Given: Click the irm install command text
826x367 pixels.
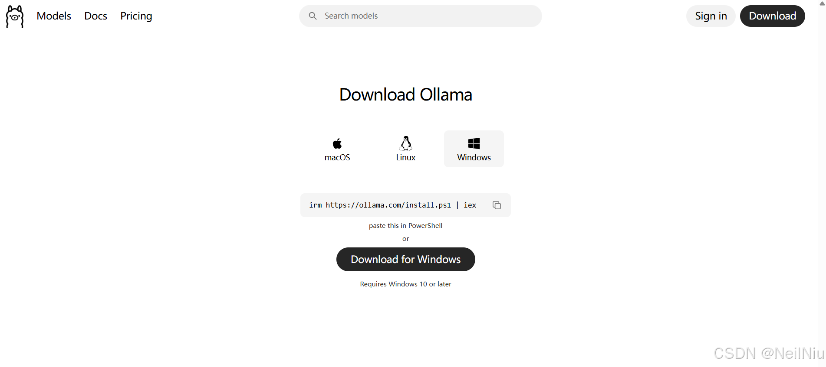Looking at the screenshot, I should coord(392,205).
